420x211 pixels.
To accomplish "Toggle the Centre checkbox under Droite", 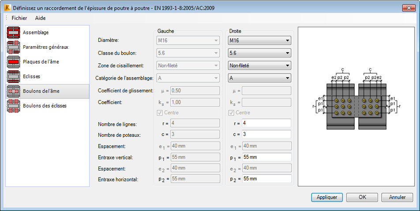I will click(x=231, y=113).
